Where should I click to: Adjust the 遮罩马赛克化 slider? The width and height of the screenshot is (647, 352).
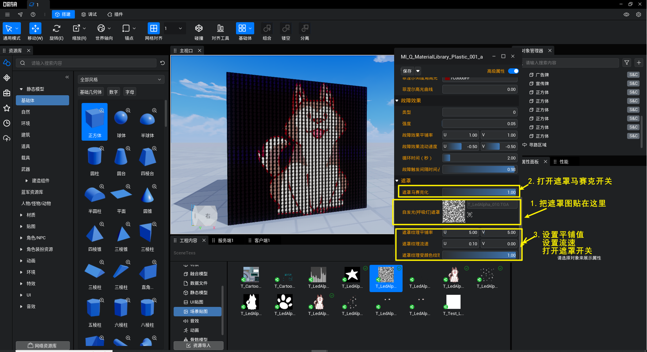480,192
